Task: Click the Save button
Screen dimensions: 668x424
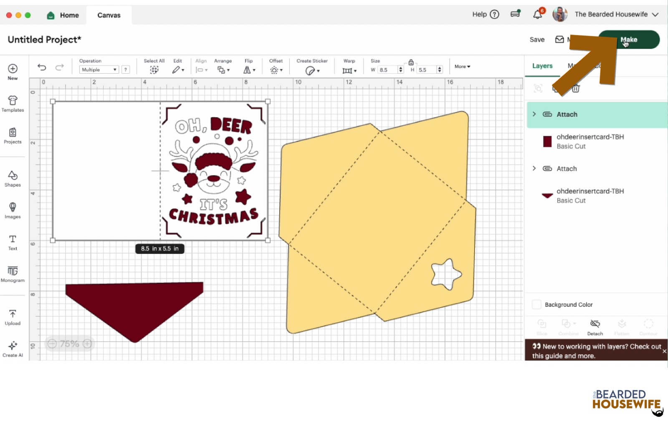Action: click(x=537, y=40)
